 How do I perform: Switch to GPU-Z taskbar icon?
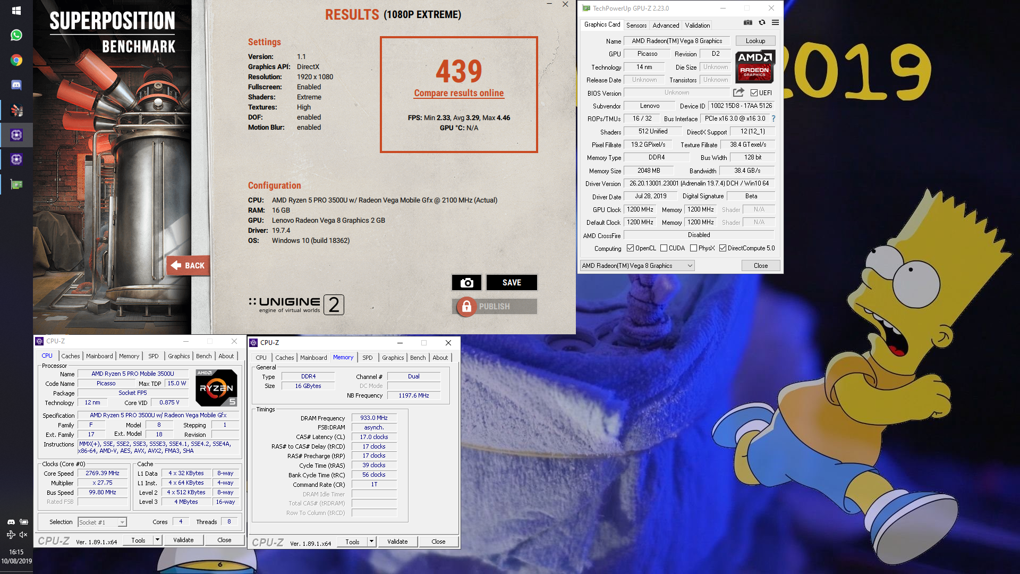click(x=16, y=184)
